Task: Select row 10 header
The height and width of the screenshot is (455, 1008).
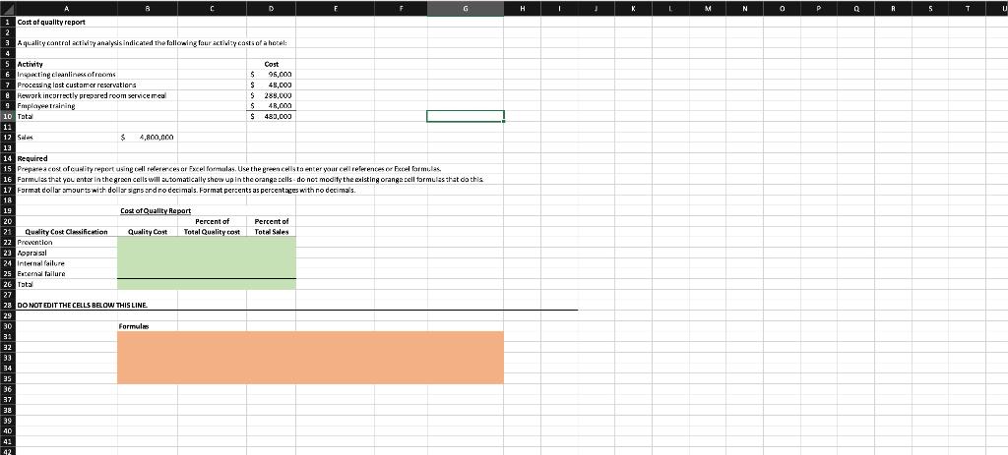Action: [7, 116]
